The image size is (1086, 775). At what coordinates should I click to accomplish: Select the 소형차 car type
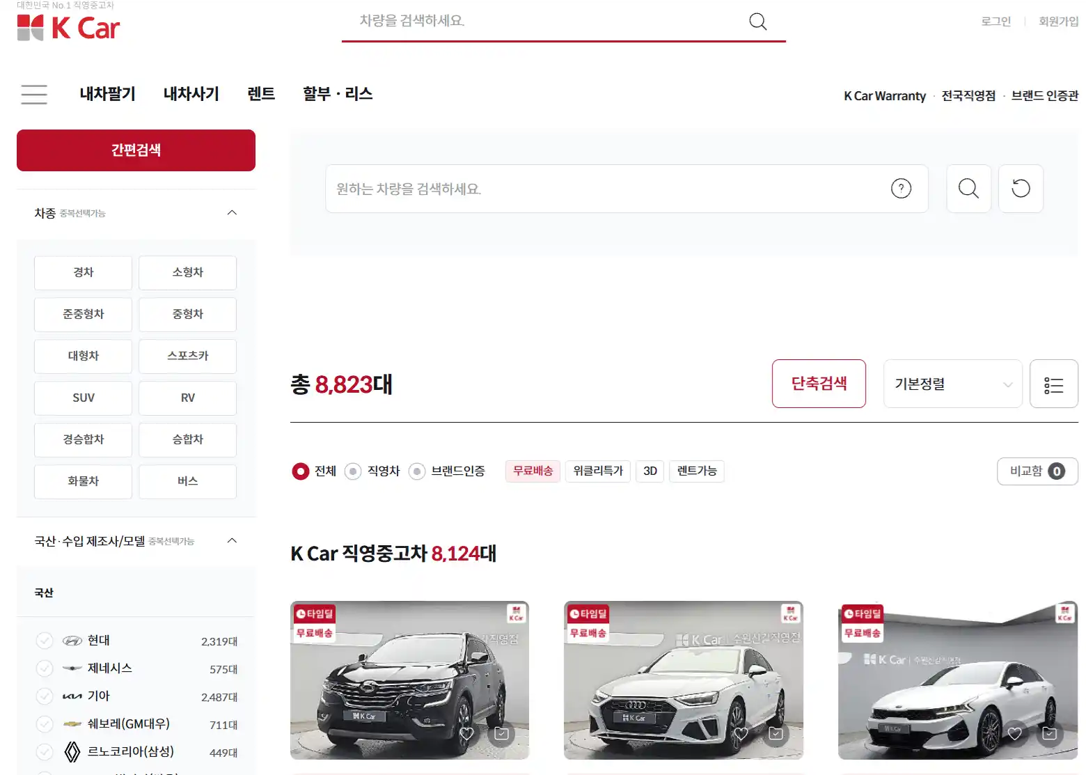point(187,272)
